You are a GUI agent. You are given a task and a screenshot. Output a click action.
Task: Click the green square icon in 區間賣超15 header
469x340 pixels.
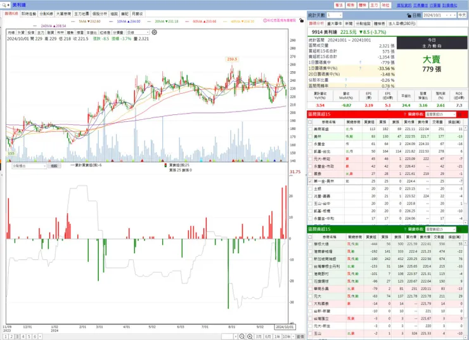tap(459, 229)
